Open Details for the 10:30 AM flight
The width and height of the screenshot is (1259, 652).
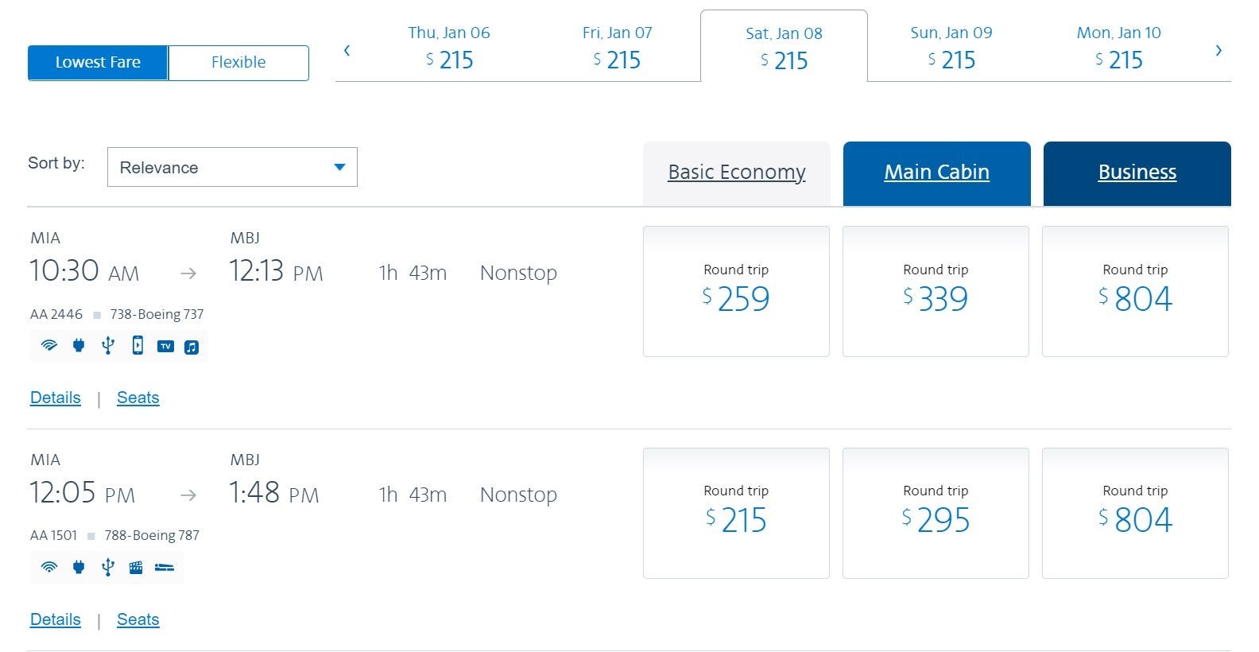(56, 398)
